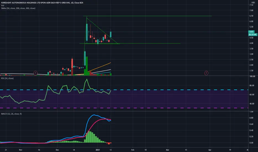Click the 'Nov' date axis label
The width and height of the screenshot is (258, 152).
(20, 150)
